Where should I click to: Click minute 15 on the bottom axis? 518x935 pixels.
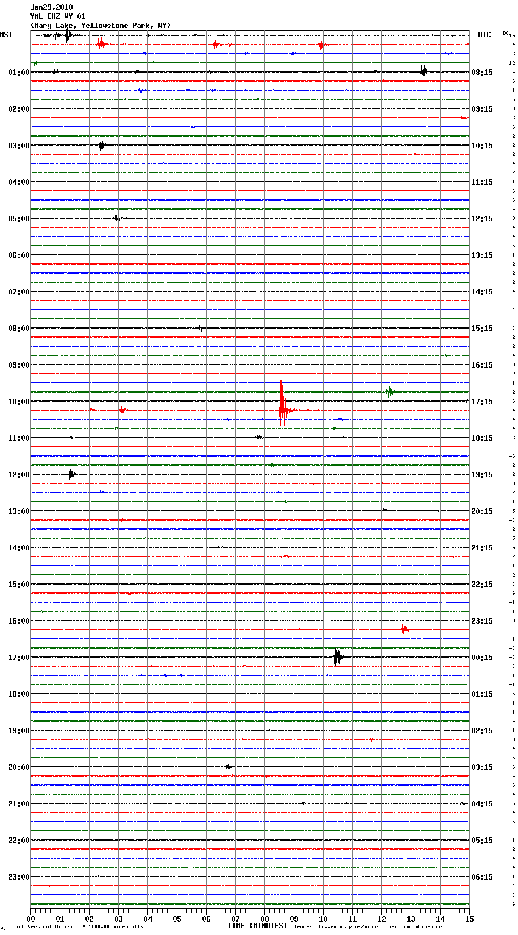pos(469,919)
